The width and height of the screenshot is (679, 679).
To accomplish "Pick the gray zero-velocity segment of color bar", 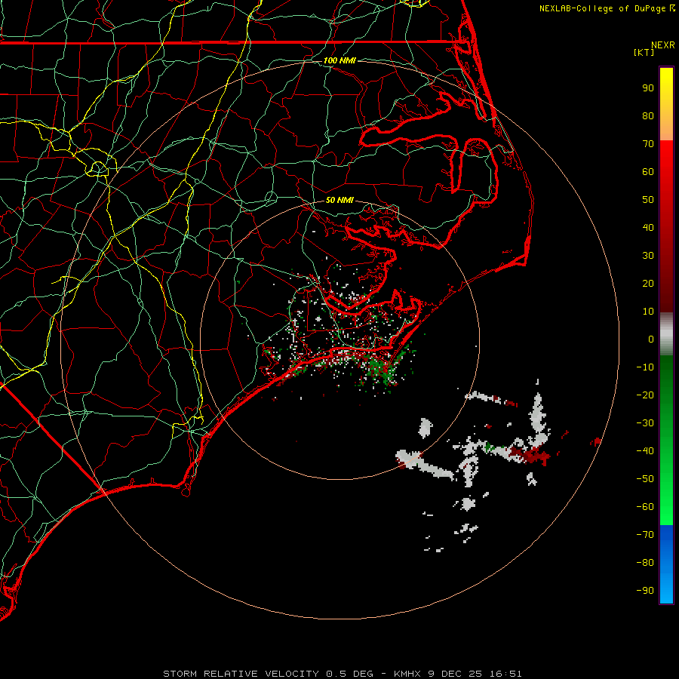I will (x=666, y=334).
